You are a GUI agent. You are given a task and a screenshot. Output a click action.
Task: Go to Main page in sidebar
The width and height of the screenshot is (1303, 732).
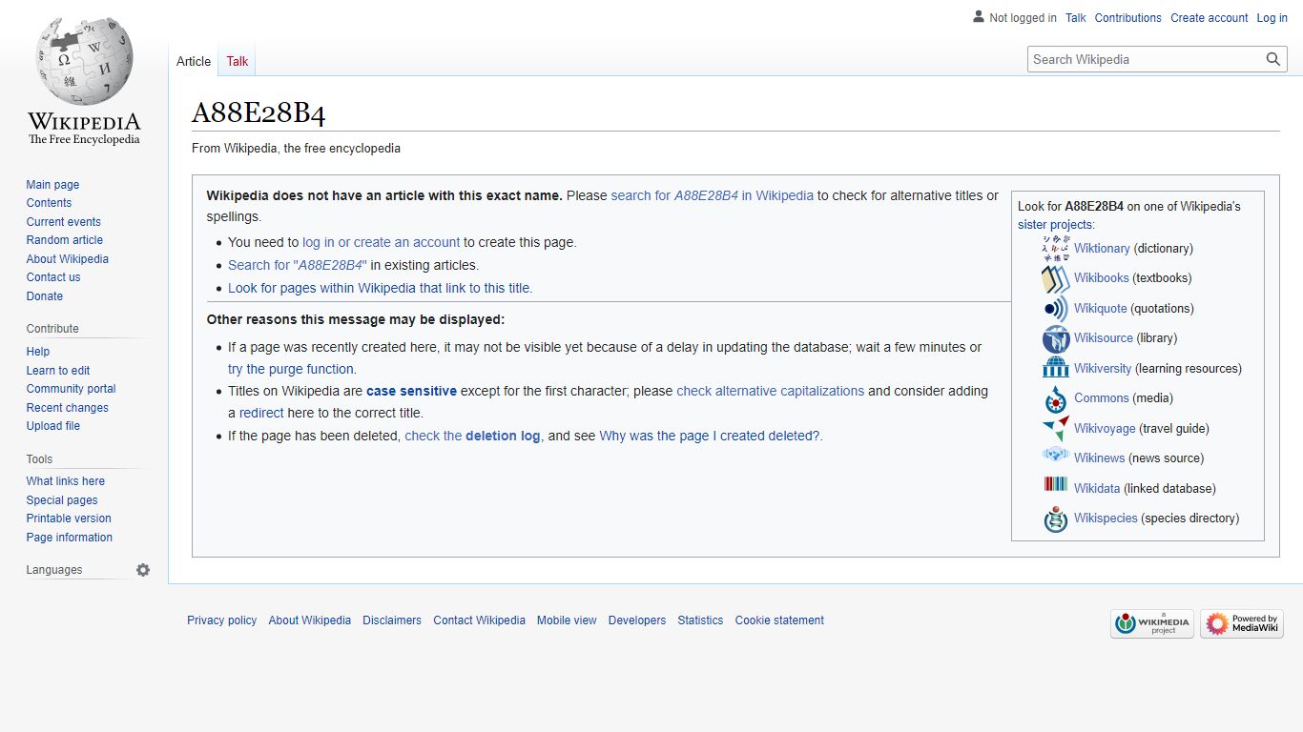click(52, 185)
